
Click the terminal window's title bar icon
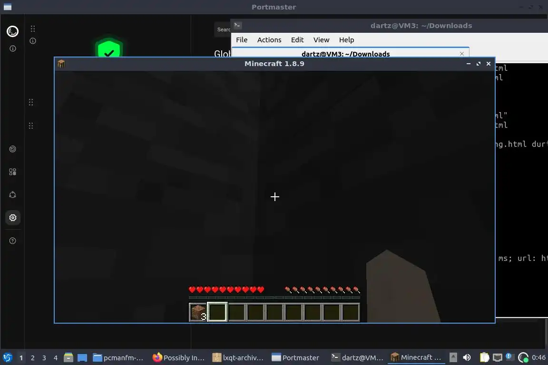[x=237, y=25]
